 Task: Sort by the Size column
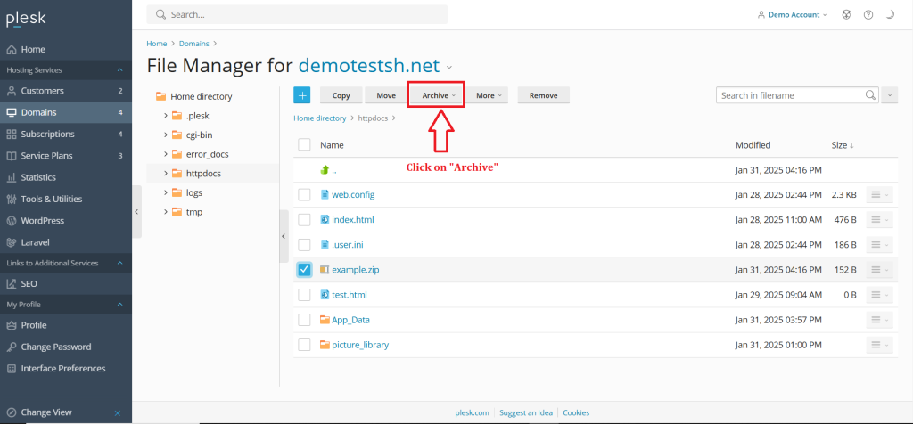[x=842, y=145]
